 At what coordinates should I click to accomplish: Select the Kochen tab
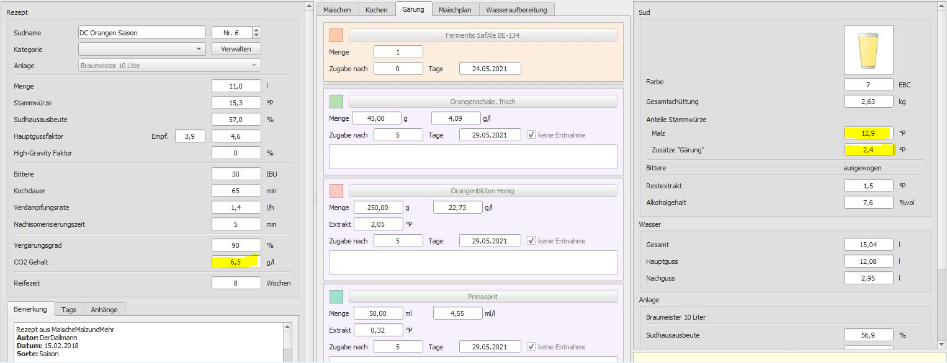(x=376, y=10)
